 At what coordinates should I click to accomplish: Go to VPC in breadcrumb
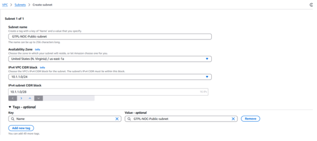(x=5, y=5)
